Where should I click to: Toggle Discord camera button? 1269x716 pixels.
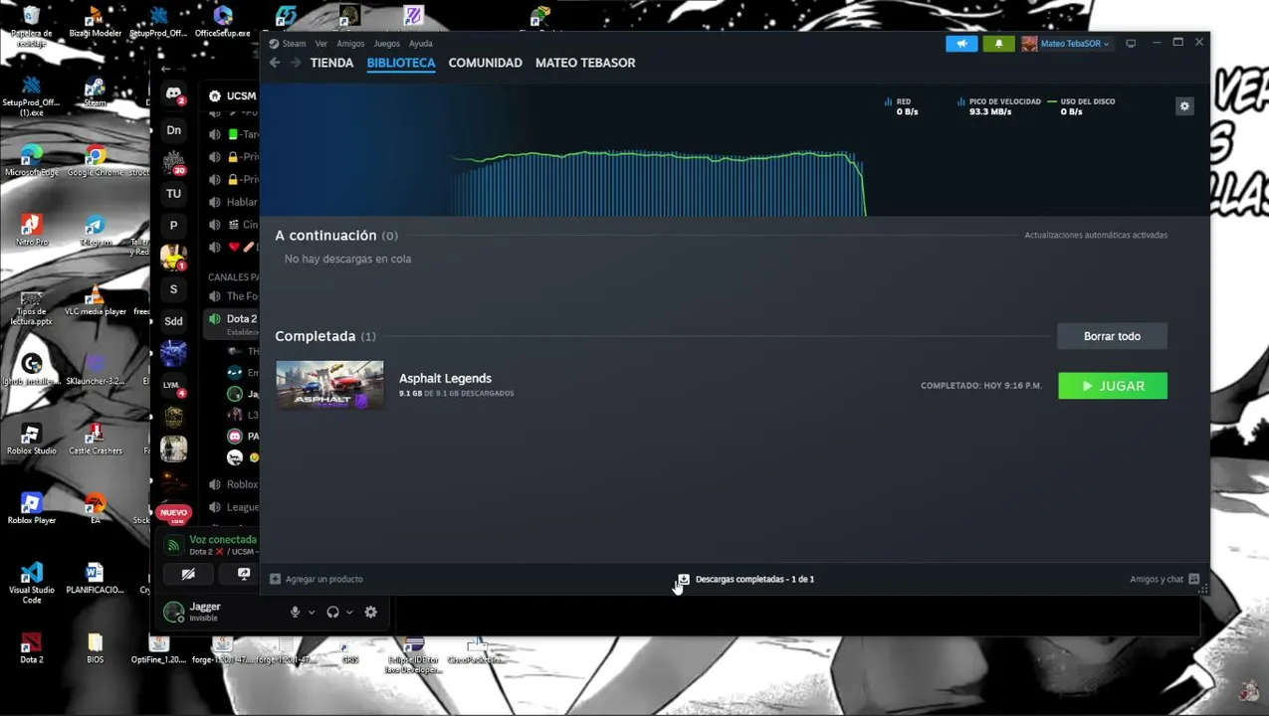188,574
